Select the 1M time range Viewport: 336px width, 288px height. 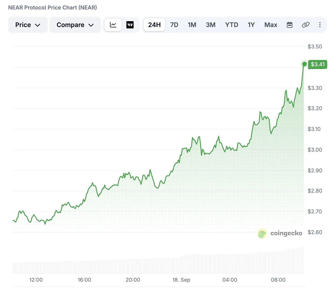pos(192,25)
